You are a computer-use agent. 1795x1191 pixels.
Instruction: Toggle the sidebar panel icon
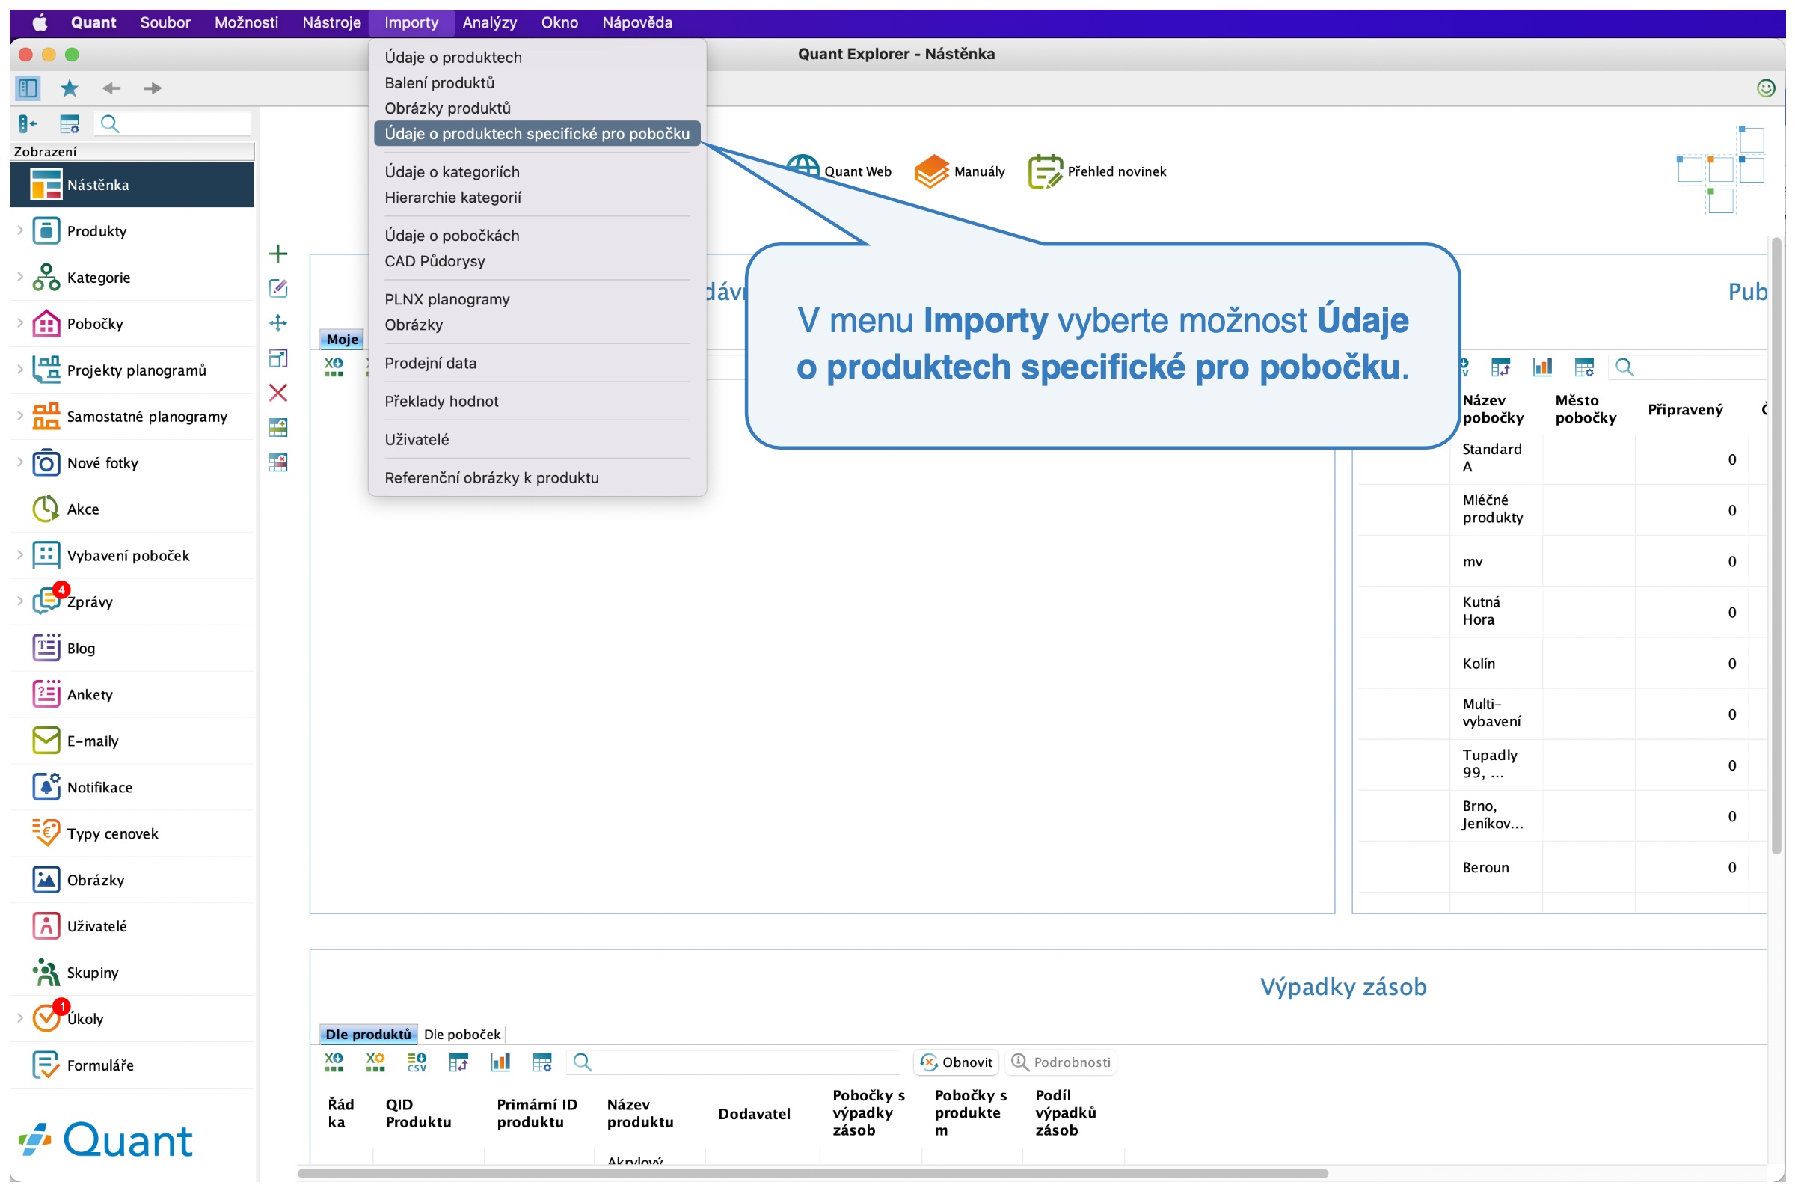click(x=28, y=88)
